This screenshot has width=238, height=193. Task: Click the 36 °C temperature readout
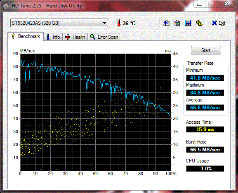(x=129, y=24)
